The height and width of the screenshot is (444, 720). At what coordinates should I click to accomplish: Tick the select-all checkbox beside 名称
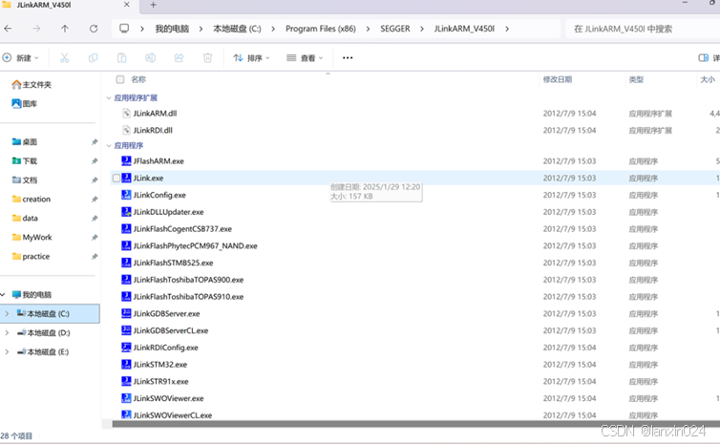[120, 79]
